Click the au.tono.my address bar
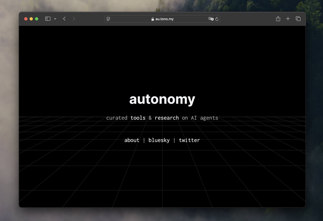The height and width of the screenshot is (221, 323). pyautogui.click(x=162, y=19)
